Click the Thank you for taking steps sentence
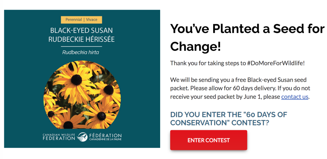This screenshot has height=159, width=327. coord(238,63)
